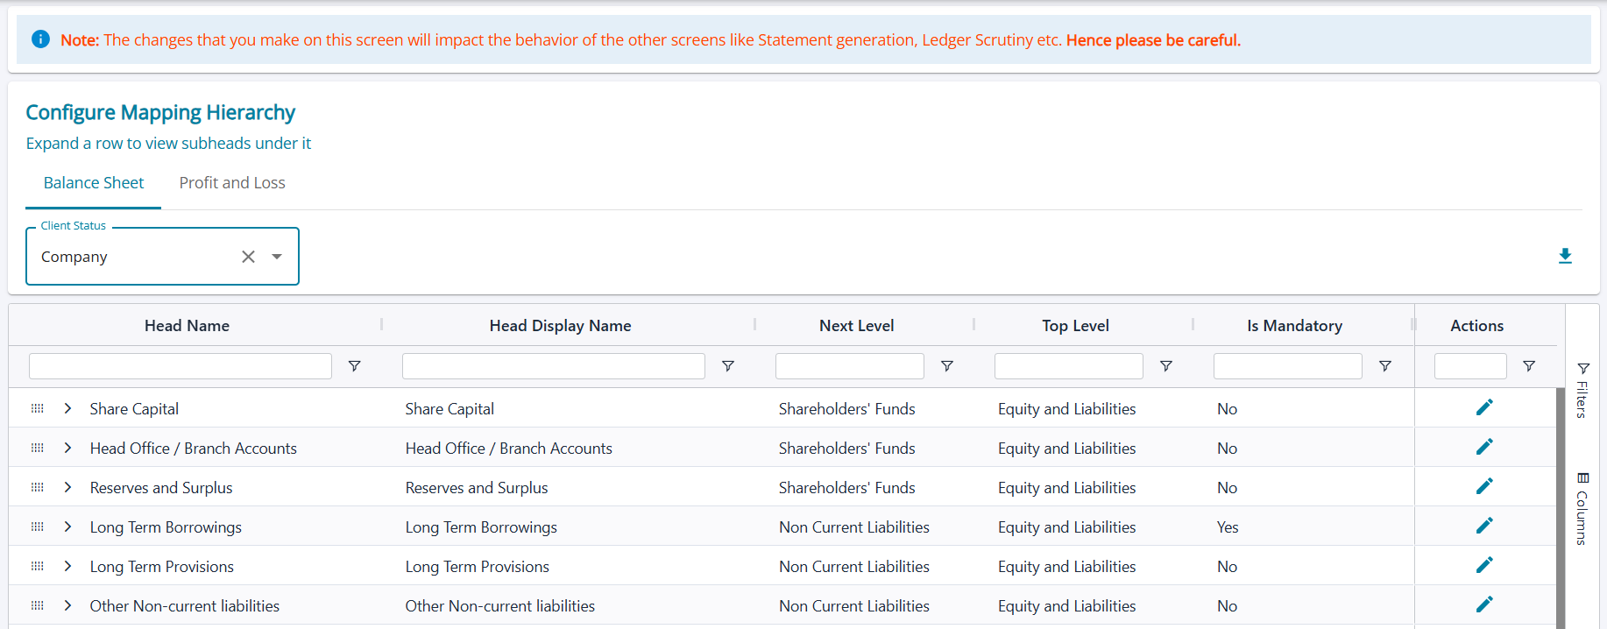Switch to the Profit and Loss tab

[x=232, y=183]
